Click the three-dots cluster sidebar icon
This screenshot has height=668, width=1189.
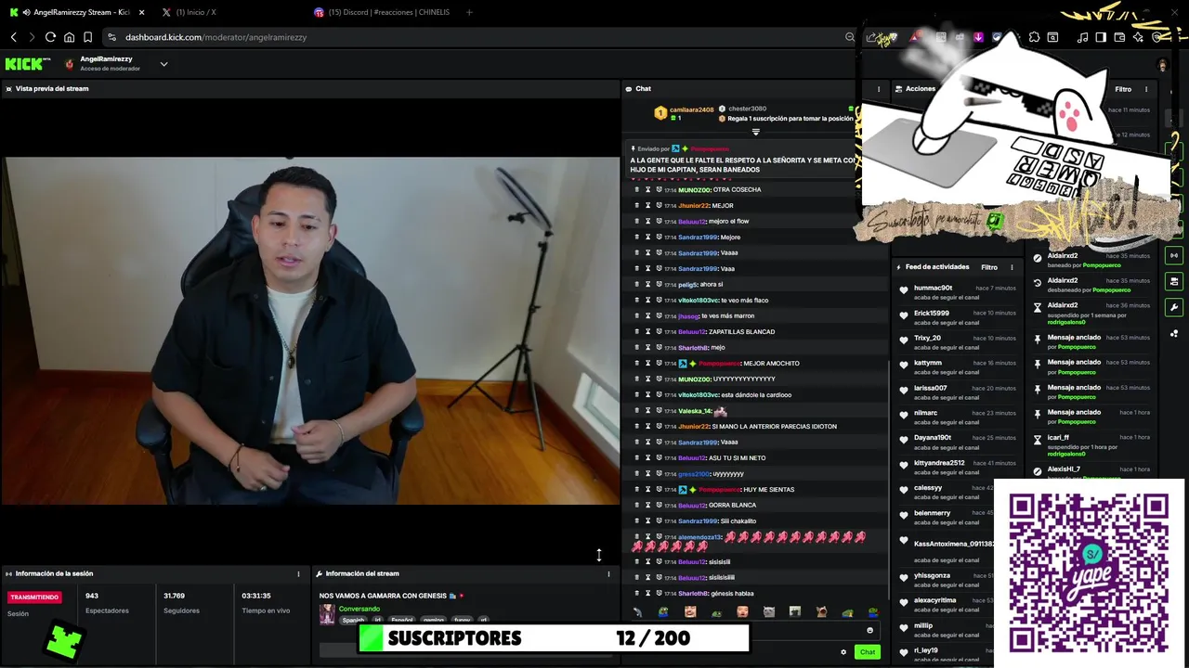pos(1174,333)
